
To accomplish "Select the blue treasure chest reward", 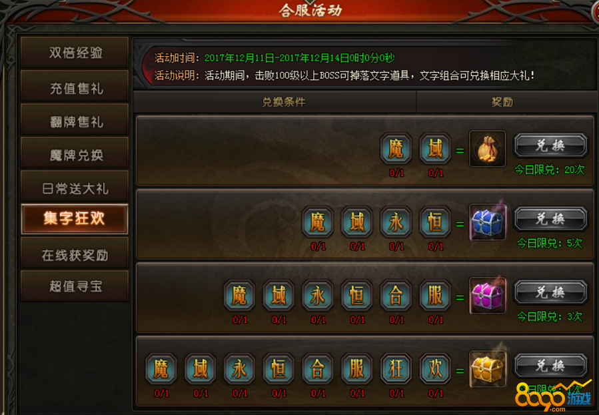I will [x=487, y=222].
